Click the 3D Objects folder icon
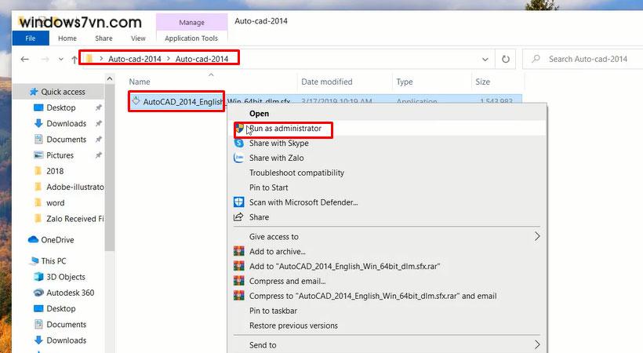Image resolution: width=643 pixels, height=353 pixels. [39, 277]
